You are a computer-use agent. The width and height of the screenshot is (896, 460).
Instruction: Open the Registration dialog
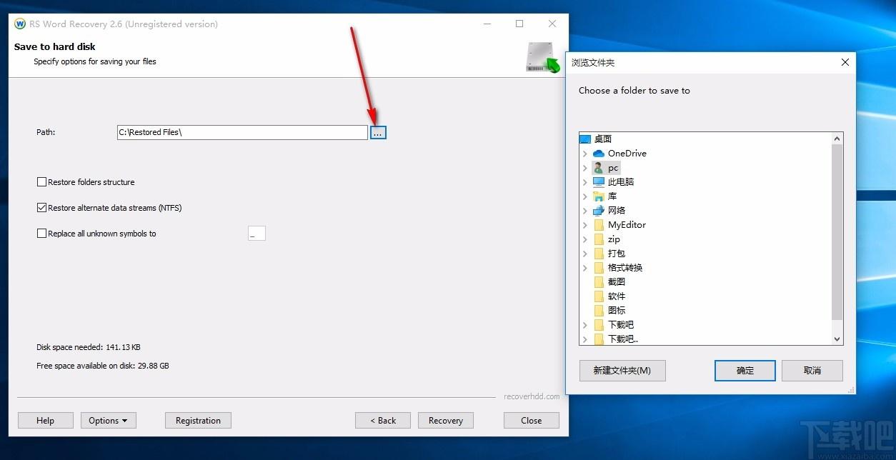(x=198, y=421)
